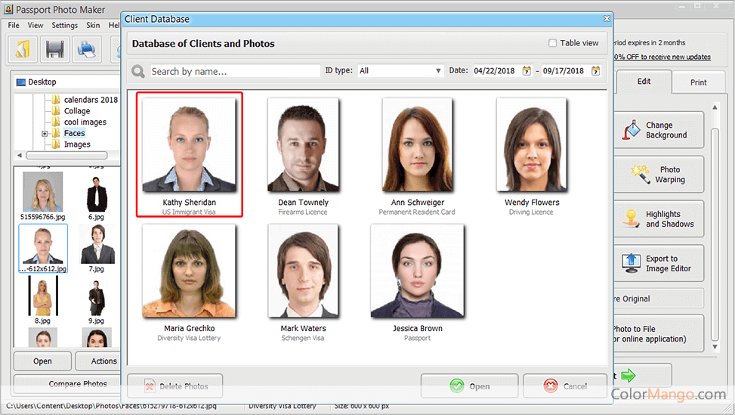Open Highlights and Shadows tool
735x415 pixels.
tap(657, 219)
